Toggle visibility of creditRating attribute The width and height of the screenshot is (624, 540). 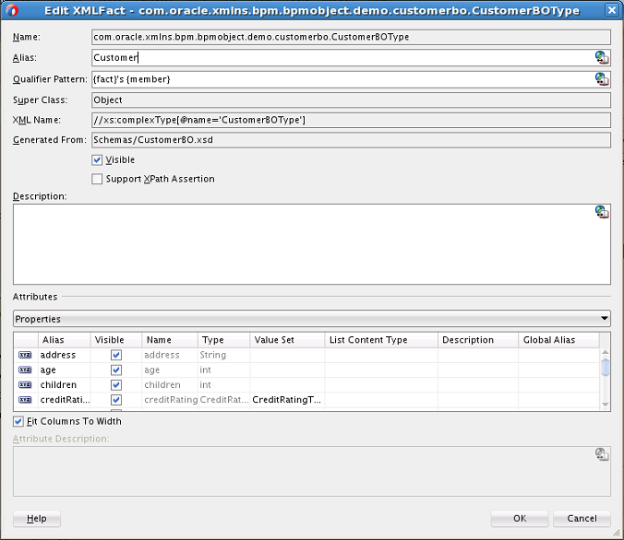116,400
